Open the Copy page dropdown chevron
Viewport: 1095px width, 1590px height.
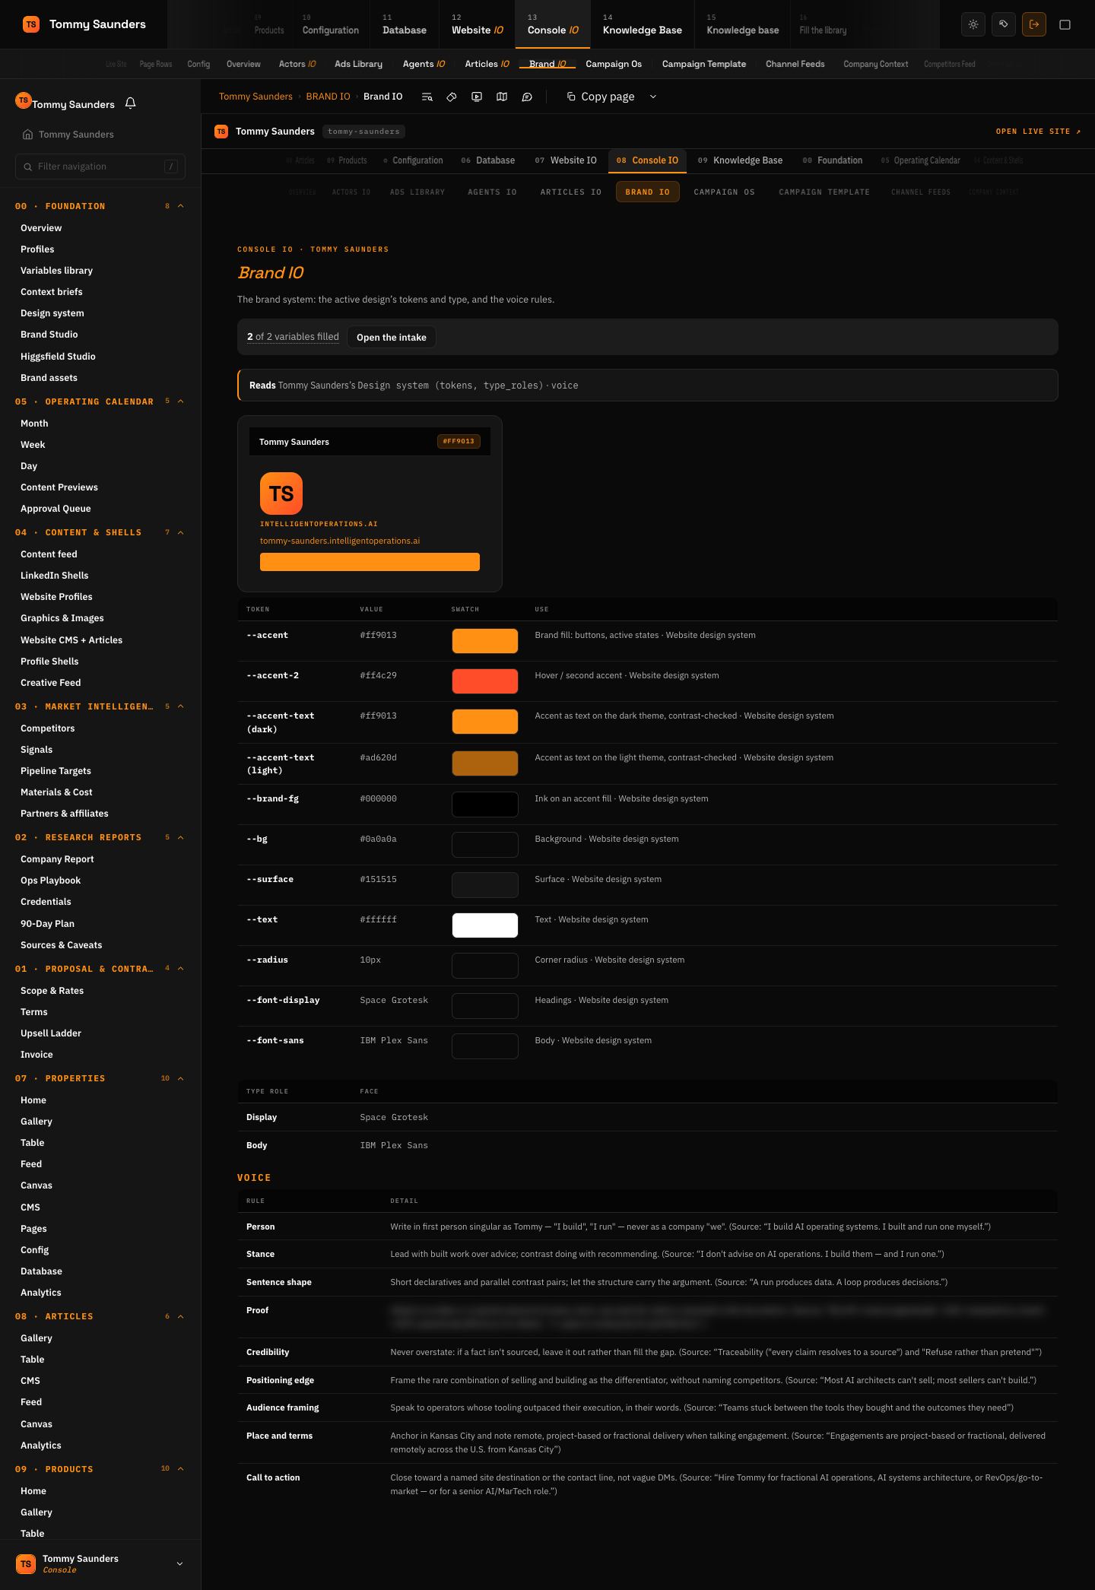click(x=653, y=97)
